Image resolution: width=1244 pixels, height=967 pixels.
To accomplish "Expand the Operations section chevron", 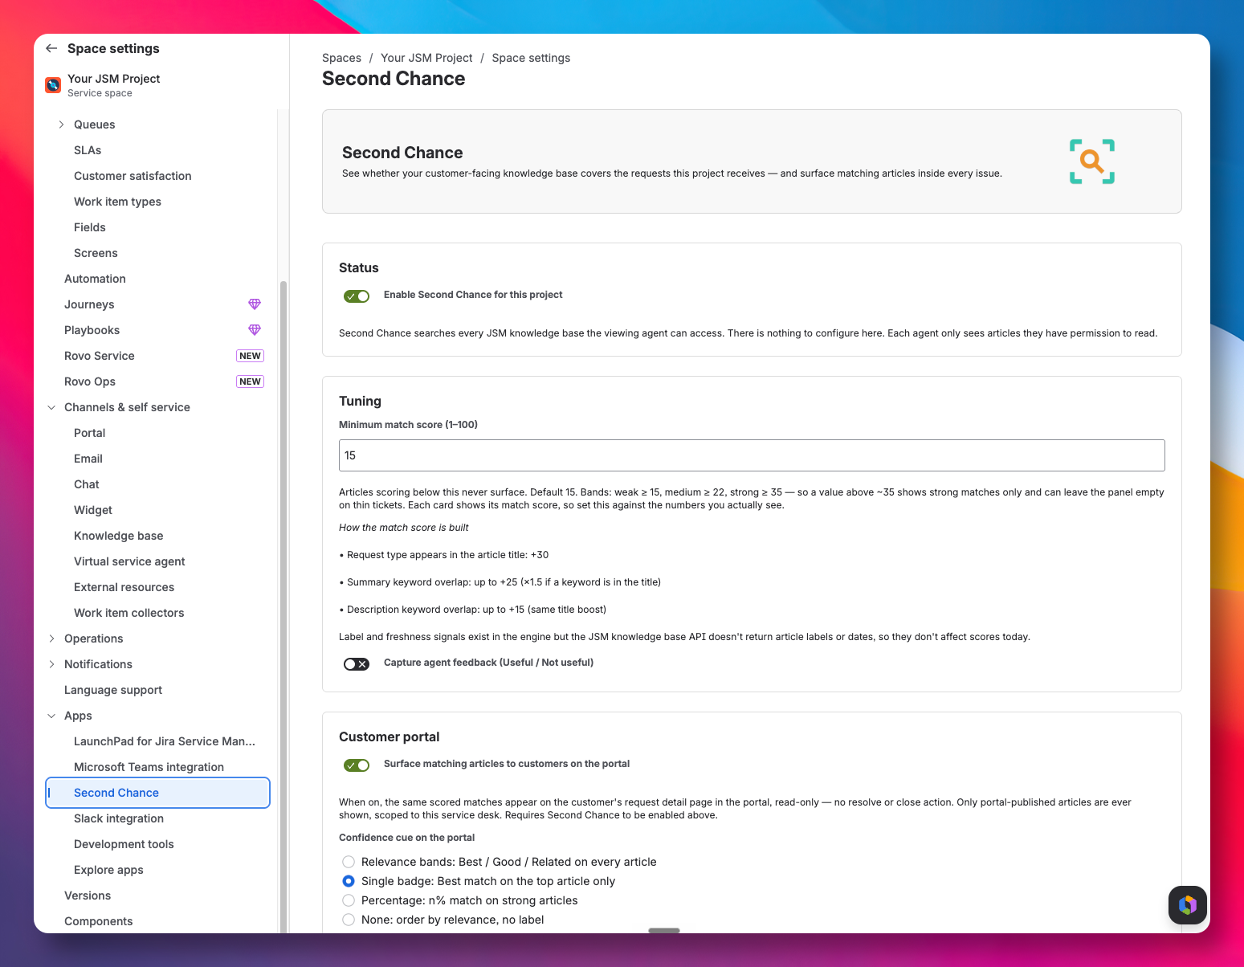I will 51,639.
